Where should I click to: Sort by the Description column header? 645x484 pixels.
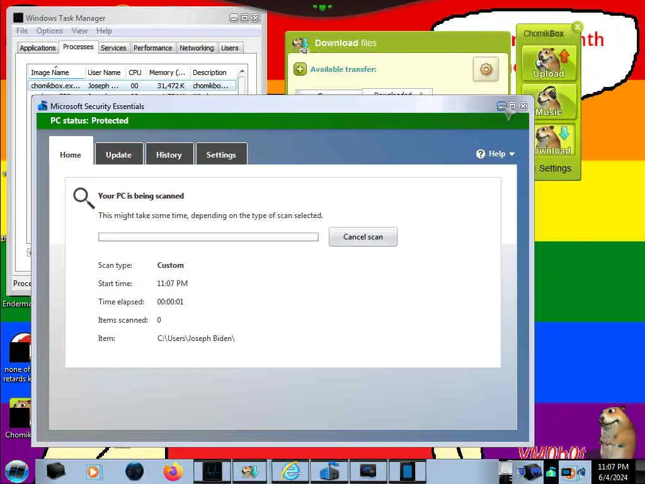[x=212, y=72]
